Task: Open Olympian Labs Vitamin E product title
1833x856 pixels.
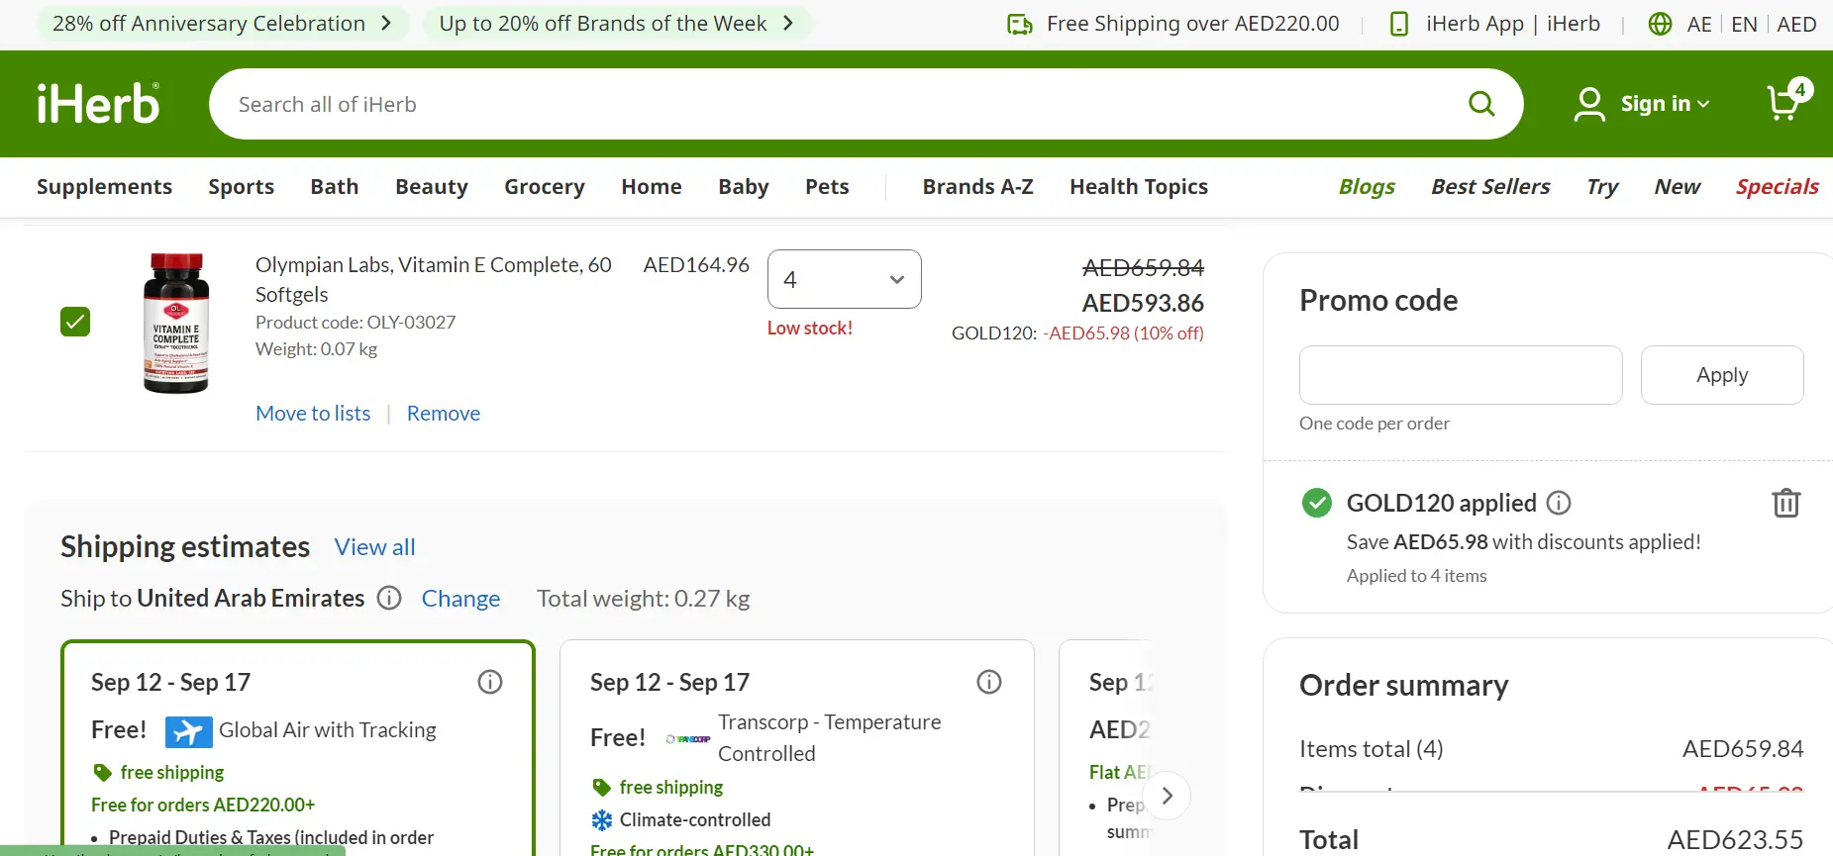Action: (434, 279)
